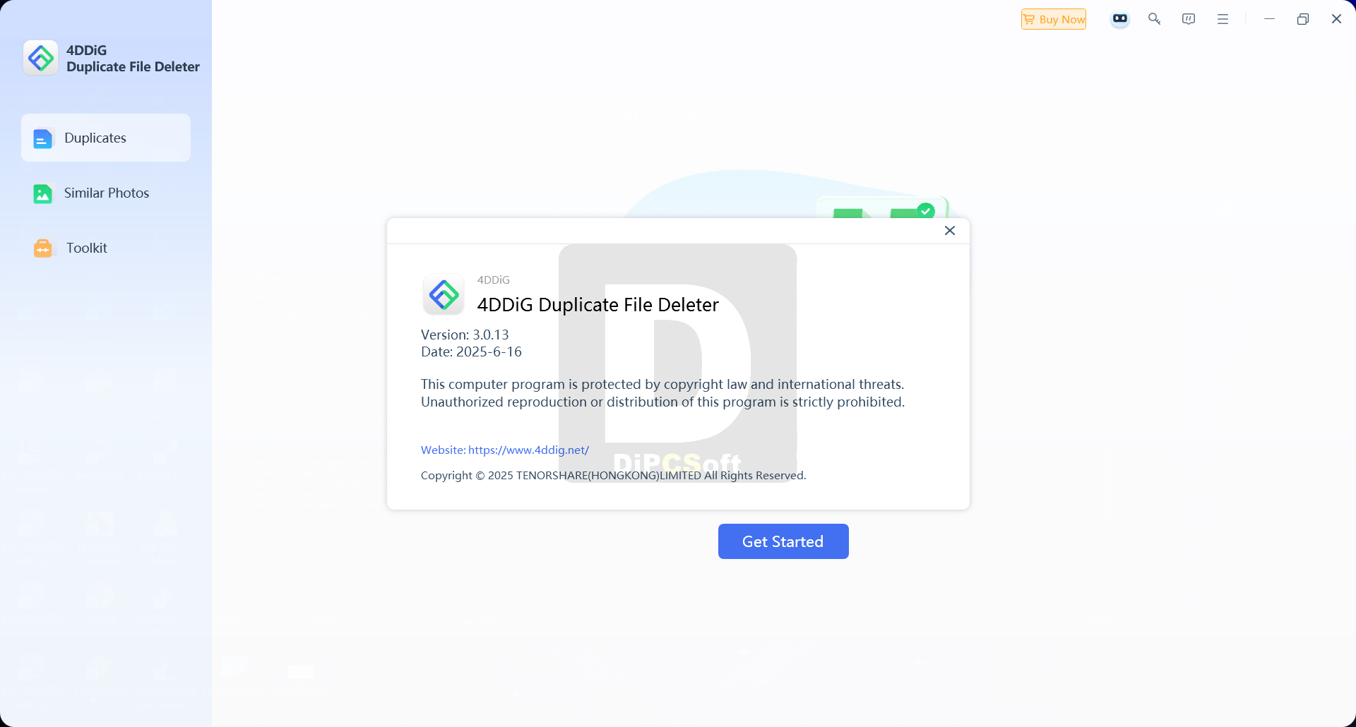This screenshot has height=727, width=1356.
Task: Close the About dialog
Action: (950, 231)
